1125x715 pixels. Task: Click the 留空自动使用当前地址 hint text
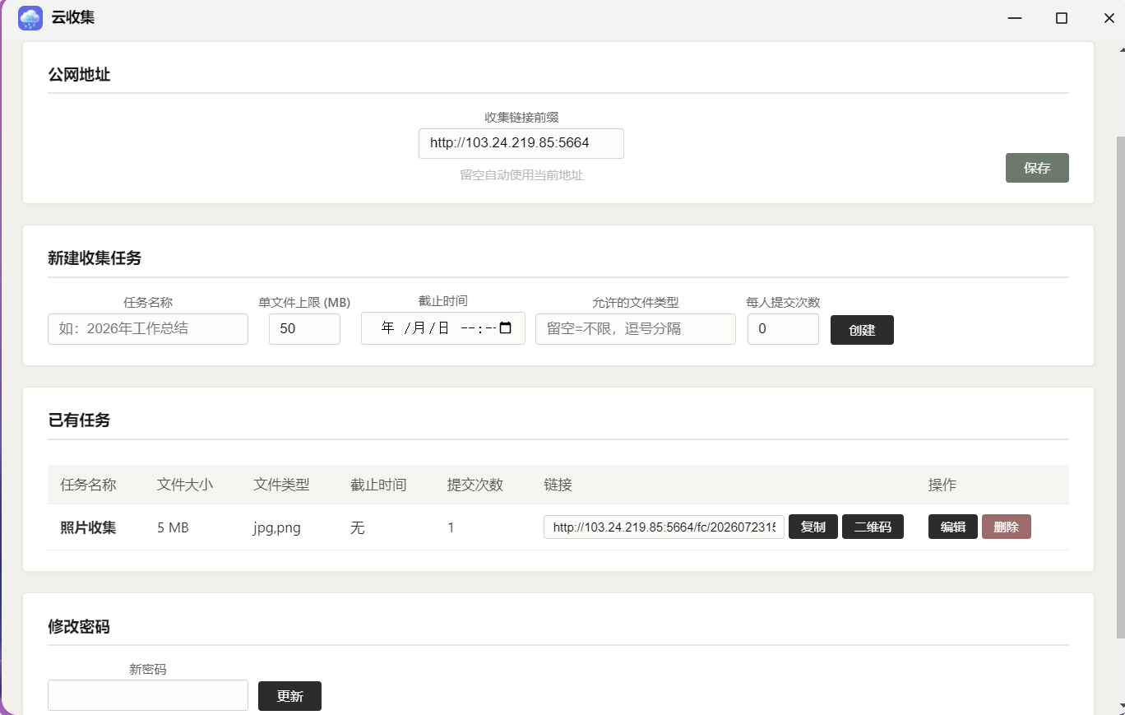coord(521,174)
